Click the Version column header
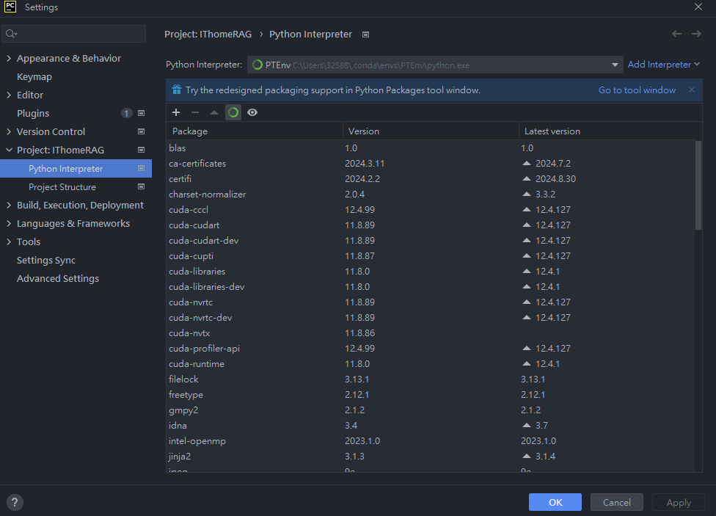The image size is (716, 516). [x=431, y=131]
